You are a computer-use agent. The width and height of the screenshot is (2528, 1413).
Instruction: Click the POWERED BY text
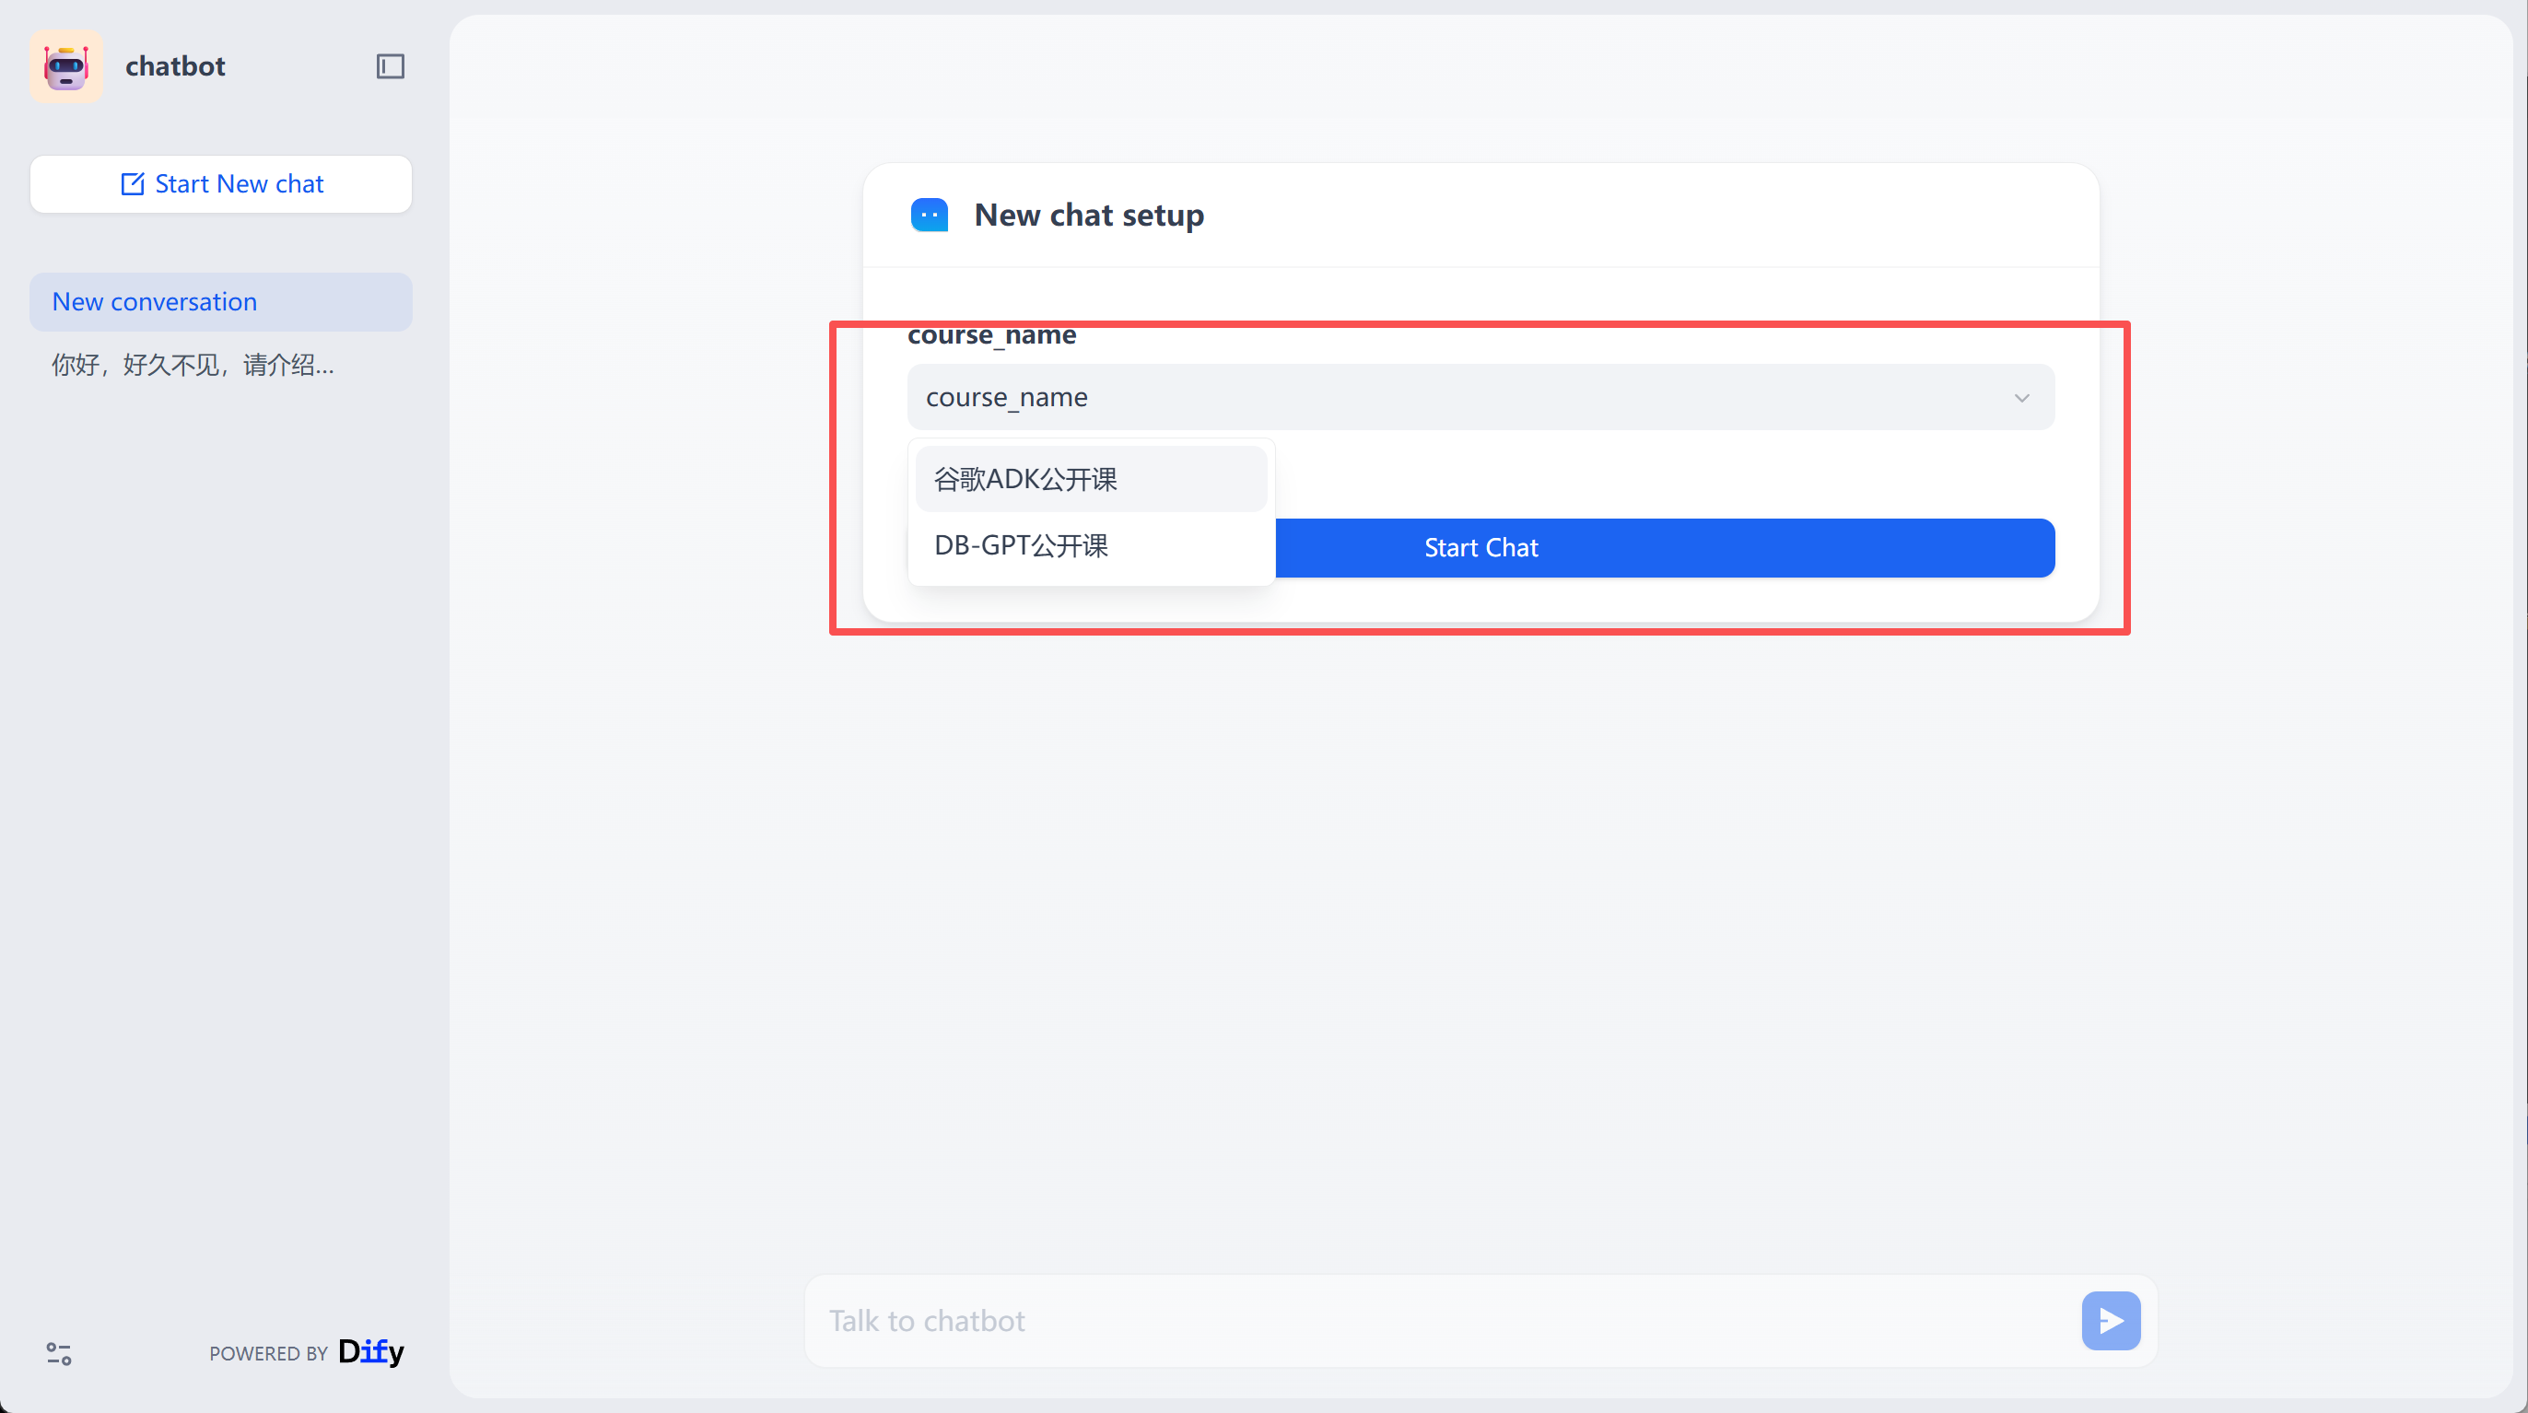point(268,1354)
